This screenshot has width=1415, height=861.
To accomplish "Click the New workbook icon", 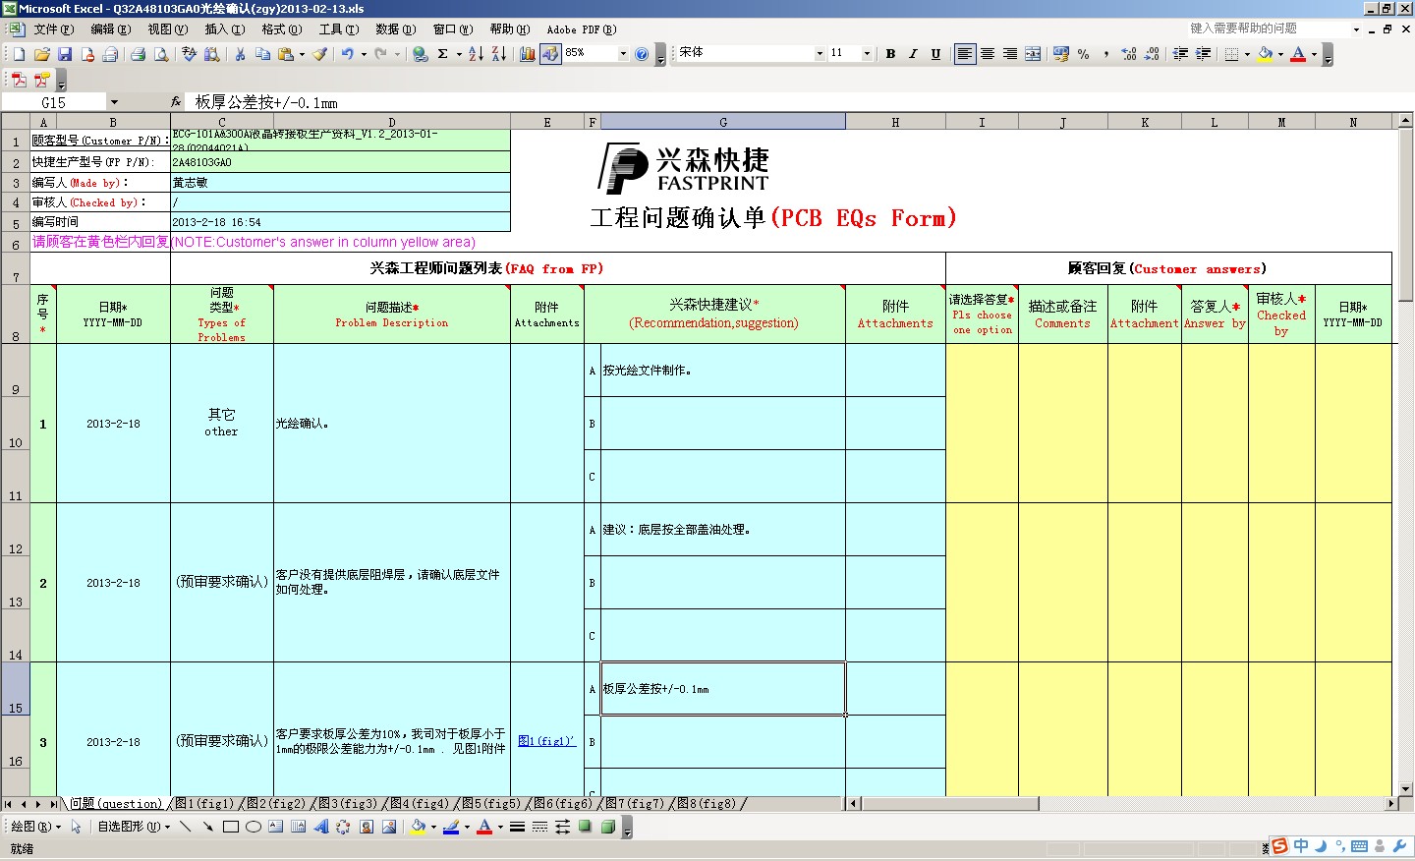I will 19,54.
